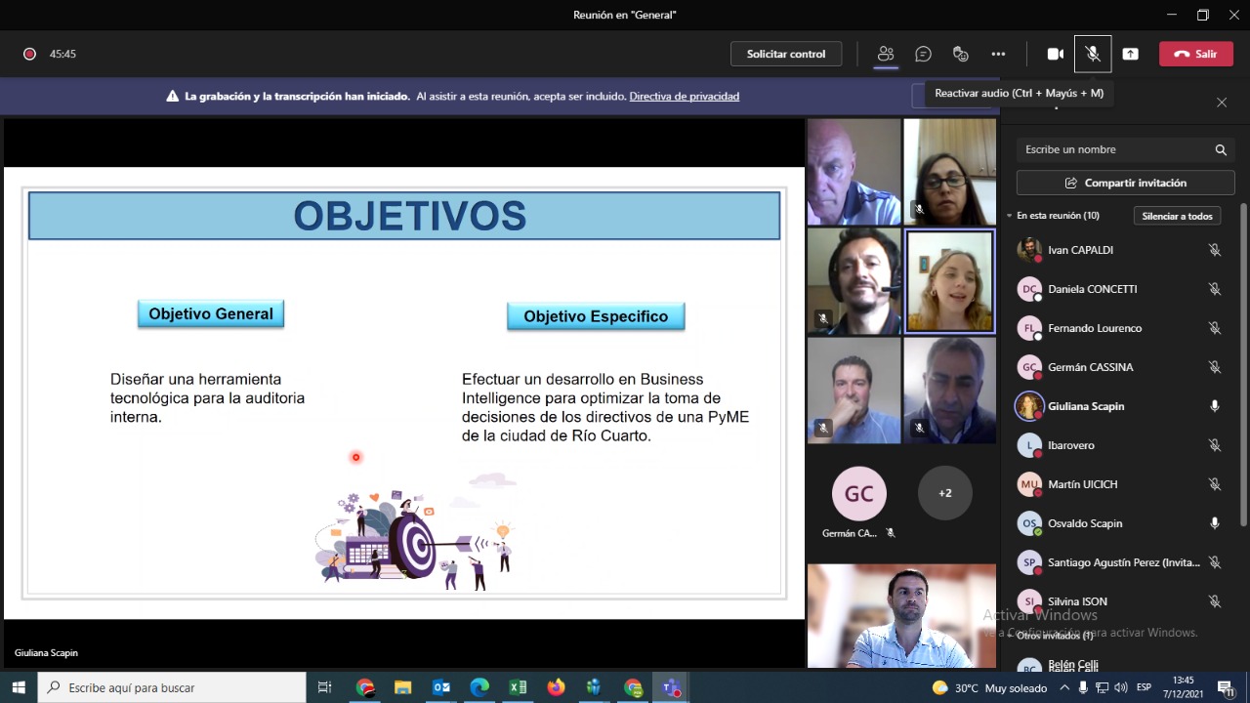Open Excel from the taskbar
This screenshot has height=703, width=1250.
click(518, 687)
